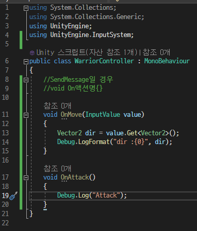197x231 pixels.
Task: Click the "Attack" string literal
Action: pyautogui.click(x=106, y=196)
